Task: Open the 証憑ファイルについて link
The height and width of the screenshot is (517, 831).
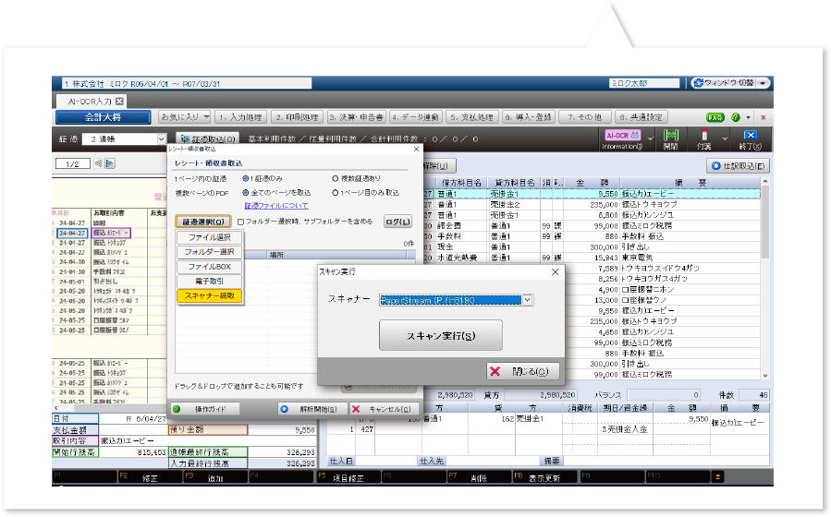Action: (276, 206)
